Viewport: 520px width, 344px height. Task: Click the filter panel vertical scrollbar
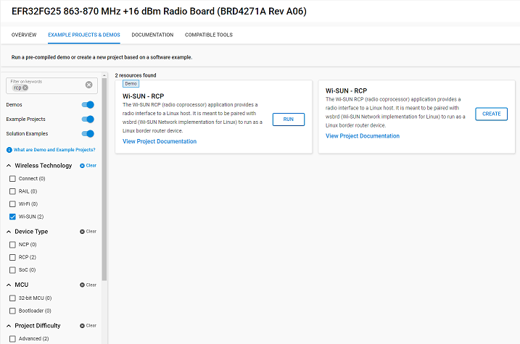click(104, 181)
